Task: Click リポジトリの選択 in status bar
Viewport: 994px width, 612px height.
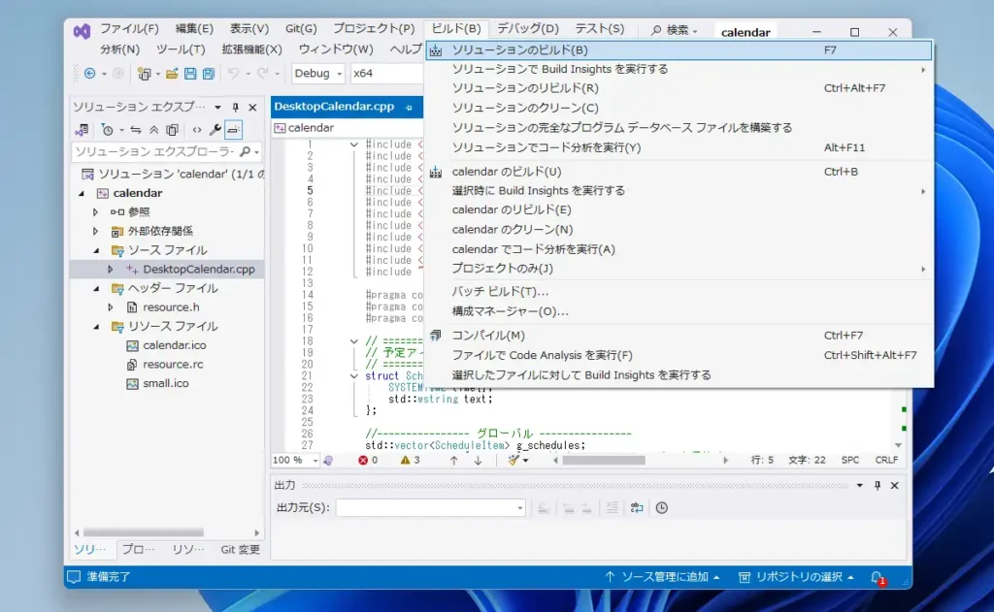Action: [796, 577]
